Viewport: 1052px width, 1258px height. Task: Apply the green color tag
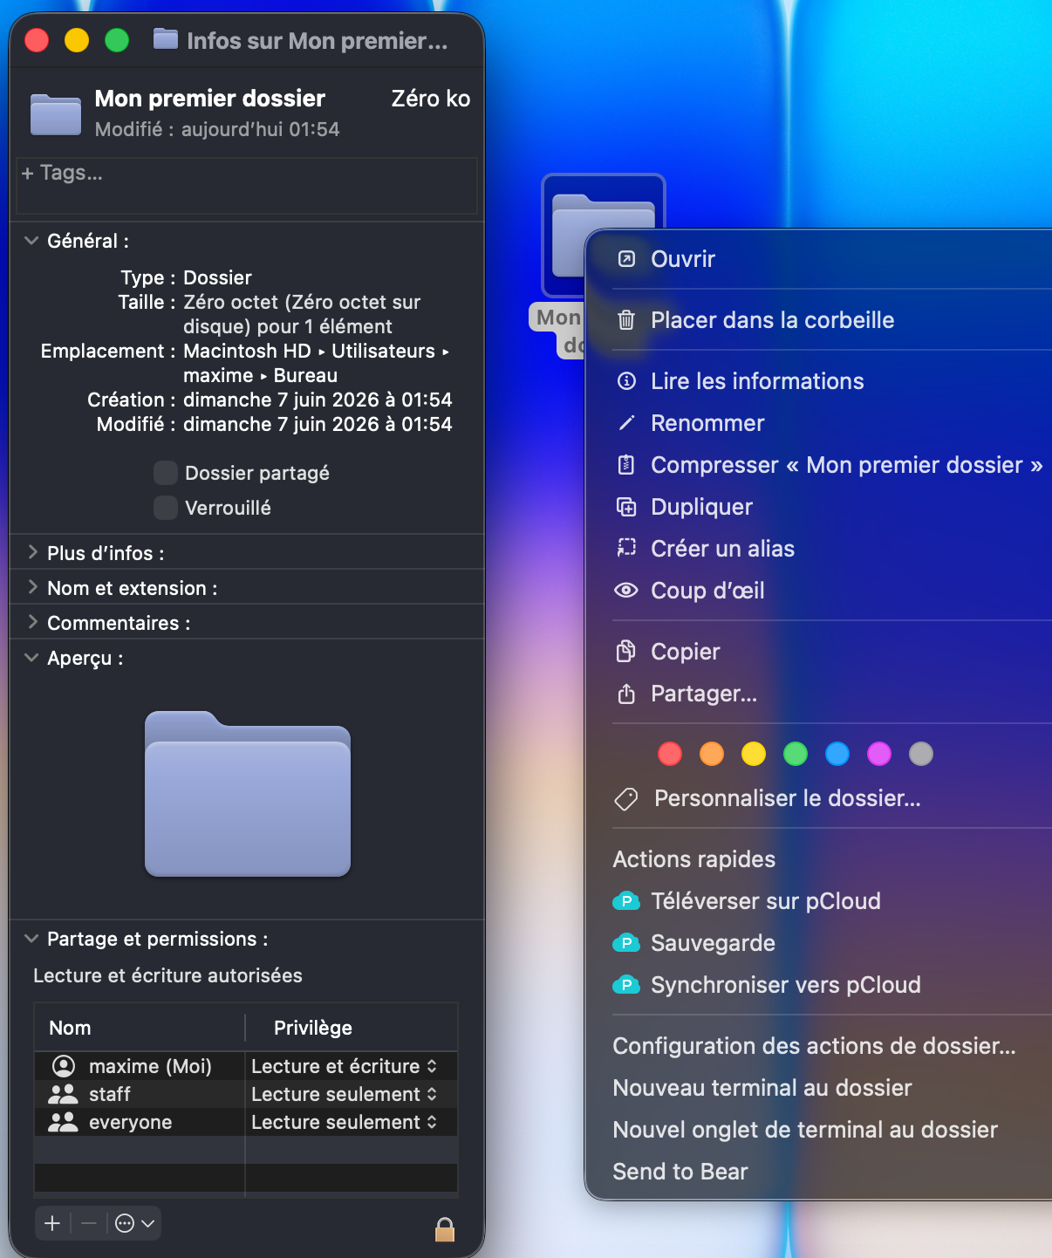tap(796, 754)
